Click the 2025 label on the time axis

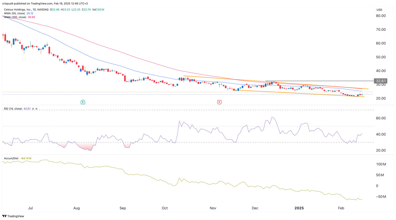click(299, 208)
